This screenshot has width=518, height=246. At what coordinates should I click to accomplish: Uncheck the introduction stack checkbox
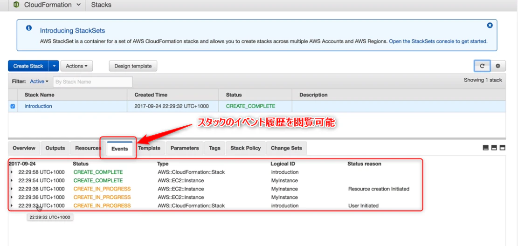(13, 106)
